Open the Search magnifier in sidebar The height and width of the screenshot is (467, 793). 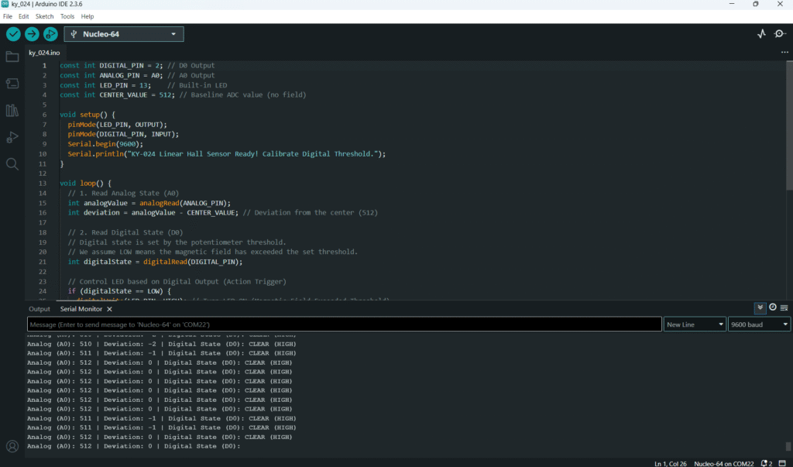point(12,164)
